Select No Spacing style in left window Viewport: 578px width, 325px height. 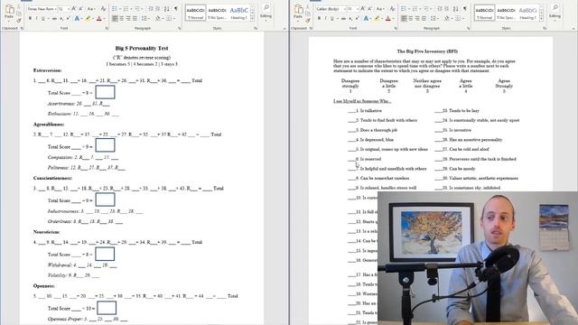click(217, 13)
